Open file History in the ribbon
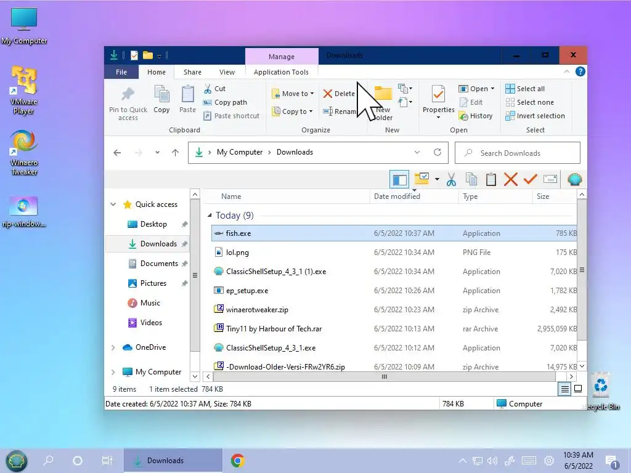The height and width of the screenshot is (473, 631). click(476, 116)
